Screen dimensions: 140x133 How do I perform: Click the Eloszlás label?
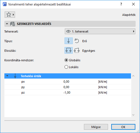[x=10, y=51]
